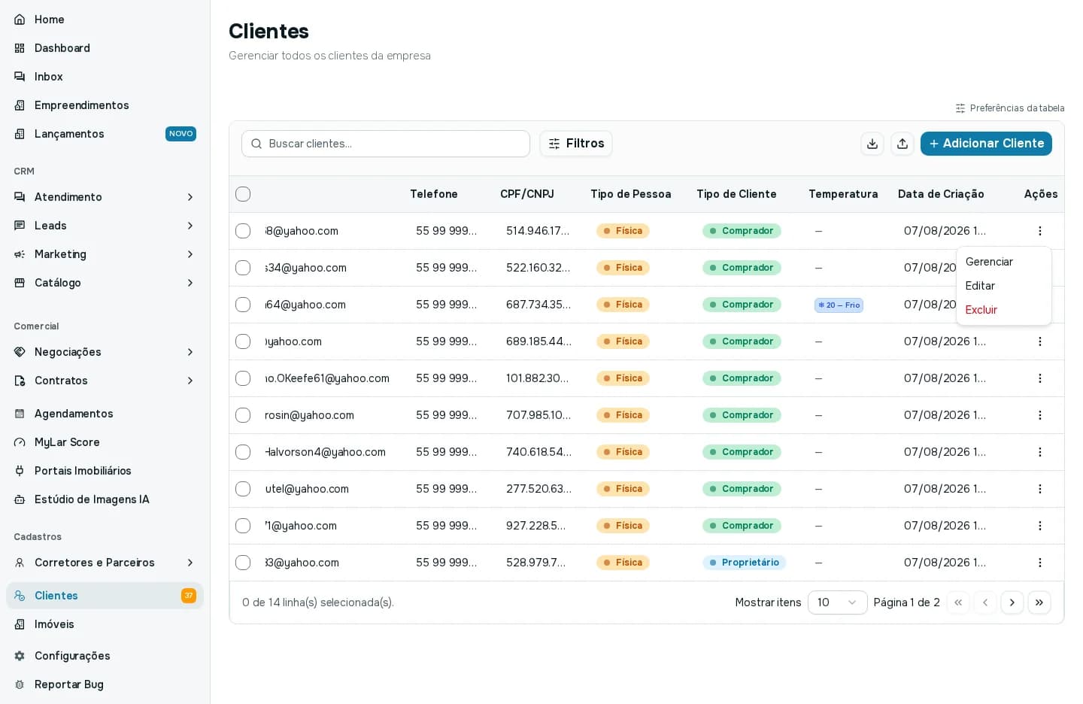Click the Buscar clientes search field
The width and height of the screenshot is (1083, 704).
pos(386,144)
